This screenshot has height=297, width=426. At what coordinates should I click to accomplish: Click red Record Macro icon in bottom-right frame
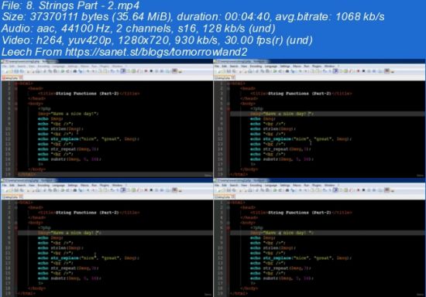click(x=358, y=190)
